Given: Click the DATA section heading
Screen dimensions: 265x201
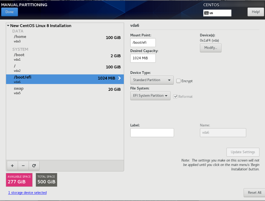Looking at the screenshot, I should coord(18,31).
